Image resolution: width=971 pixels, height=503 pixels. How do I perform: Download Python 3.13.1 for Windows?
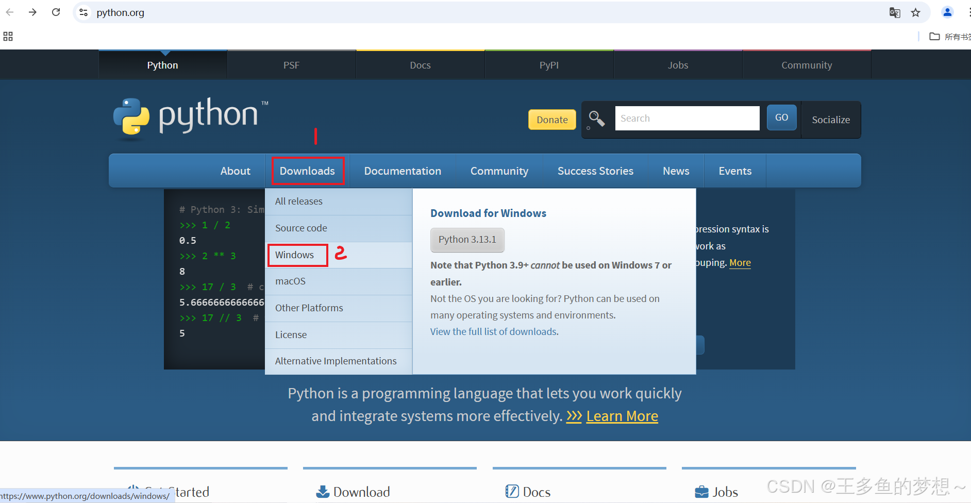click(467, 240)
